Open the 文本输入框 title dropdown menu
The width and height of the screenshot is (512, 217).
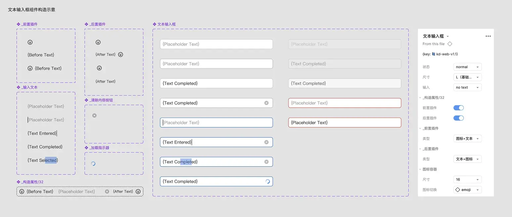[x=448, y=36]
